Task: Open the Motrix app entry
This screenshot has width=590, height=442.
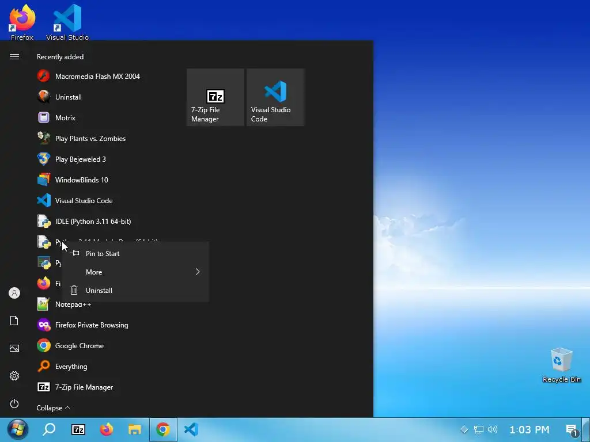Action: click(56, 117)
